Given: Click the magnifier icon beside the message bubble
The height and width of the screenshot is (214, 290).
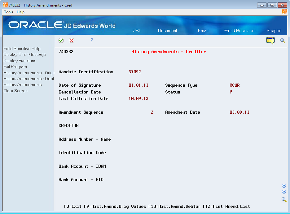Looking at the screenshot, I should 283,41.
